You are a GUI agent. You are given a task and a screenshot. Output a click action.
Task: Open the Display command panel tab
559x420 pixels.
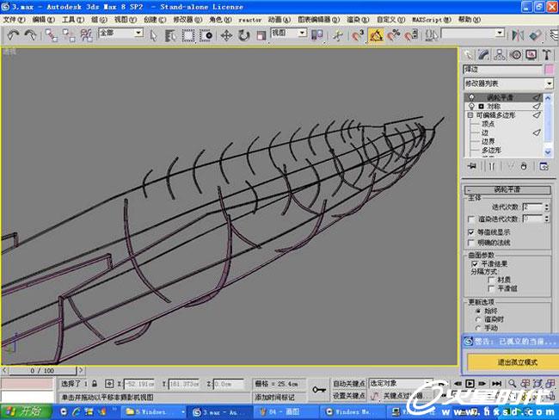[531, 54]
